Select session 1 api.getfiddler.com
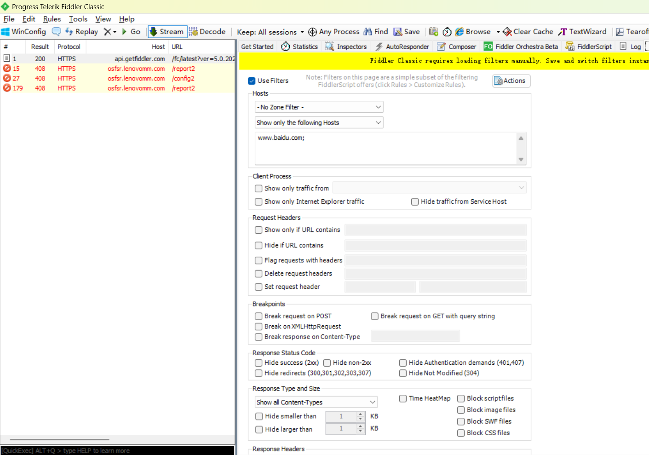This screenshot has width=649, height=455. 118,59
